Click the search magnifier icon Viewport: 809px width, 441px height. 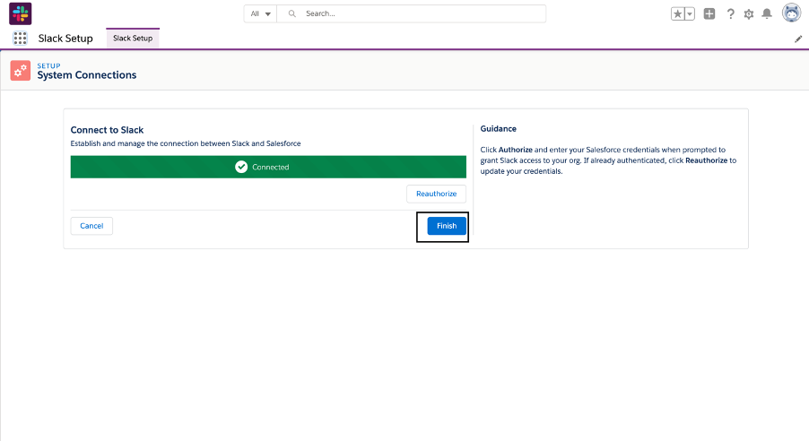click(x=292, y=14)
